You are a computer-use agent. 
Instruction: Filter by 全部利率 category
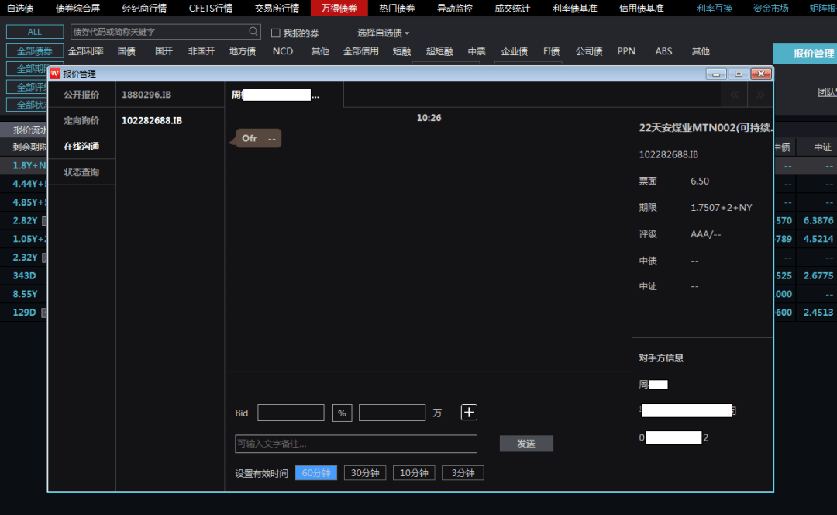(85, 51)
